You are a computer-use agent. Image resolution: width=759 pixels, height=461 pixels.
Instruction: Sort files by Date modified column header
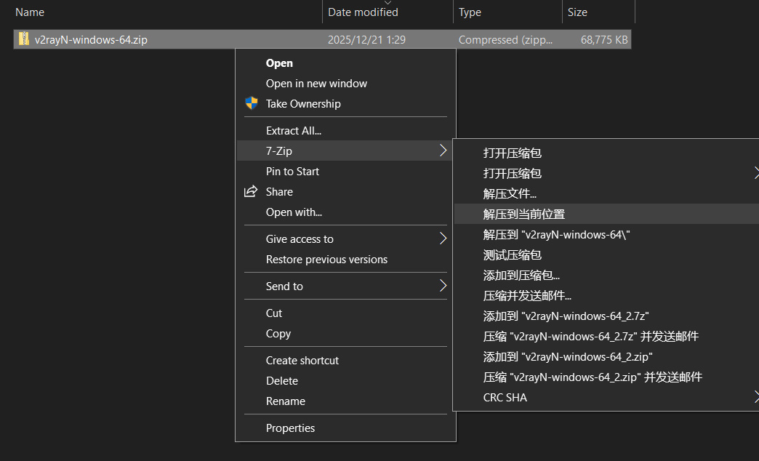point(363,12)
